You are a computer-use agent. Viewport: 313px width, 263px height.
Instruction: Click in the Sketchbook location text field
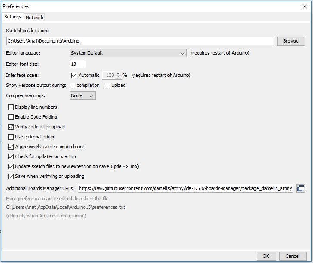click(x=140, y=41)
